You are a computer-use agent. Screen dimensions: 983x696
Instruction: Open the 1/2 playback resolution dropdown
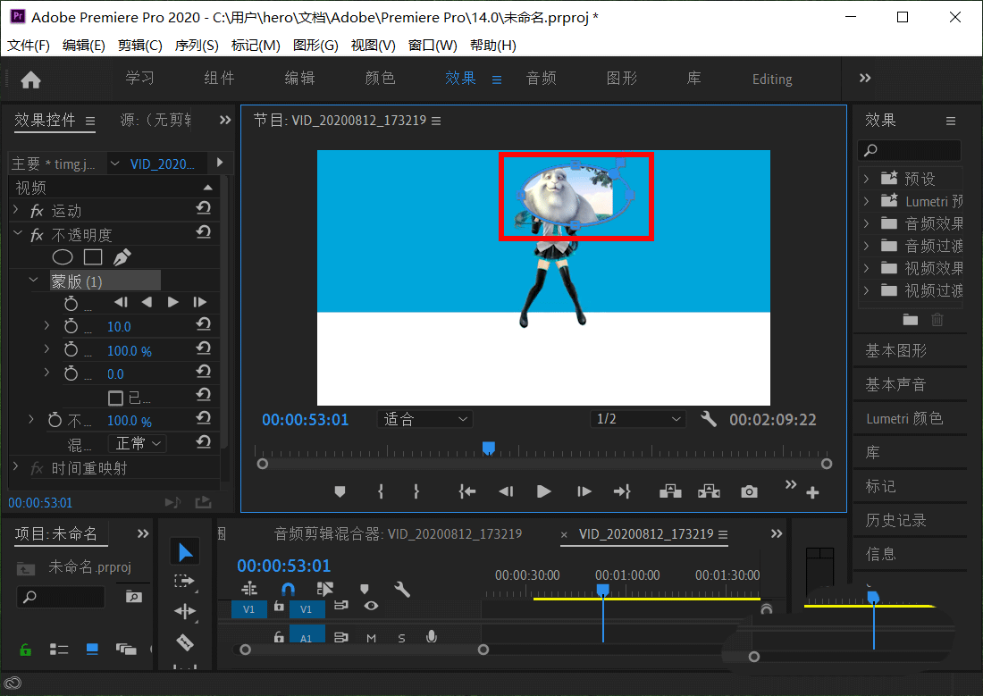638,419
